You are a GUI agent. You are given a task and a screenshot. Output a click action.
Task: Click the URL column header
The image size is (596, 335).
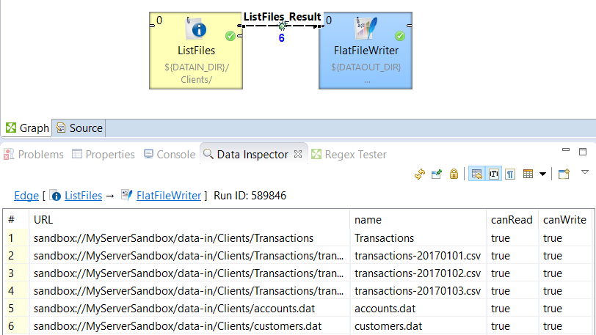pyautogui.click(x=43, y=219)
